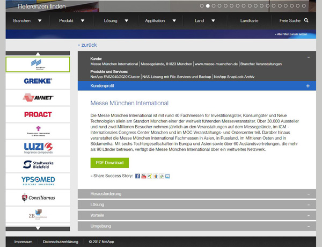Collapse the Kunde details header with minus
The width and height of the screenshot is (322, 247).
309,57
